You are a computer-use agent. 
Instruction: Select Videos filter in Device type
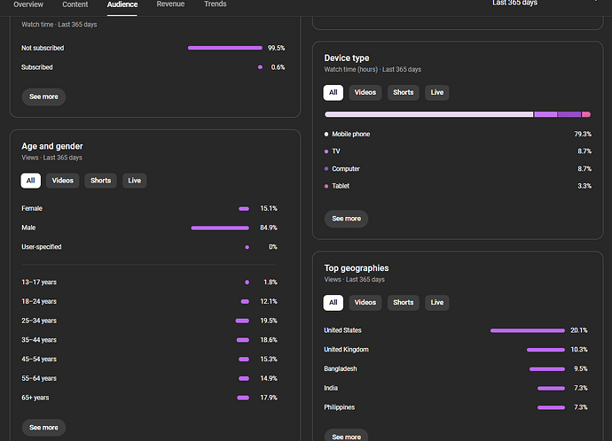tap(365, 93)
